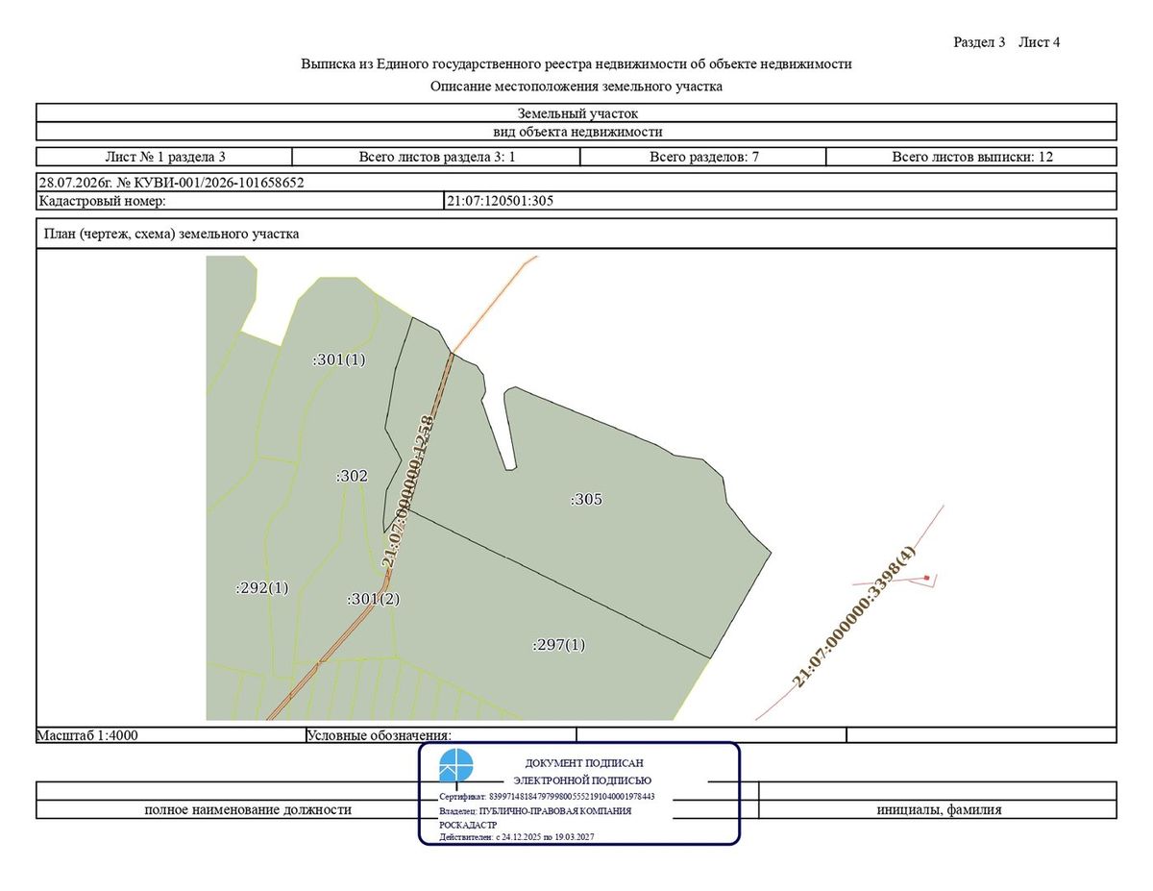Select the "Земельный участок" row

tap(576, 112)
